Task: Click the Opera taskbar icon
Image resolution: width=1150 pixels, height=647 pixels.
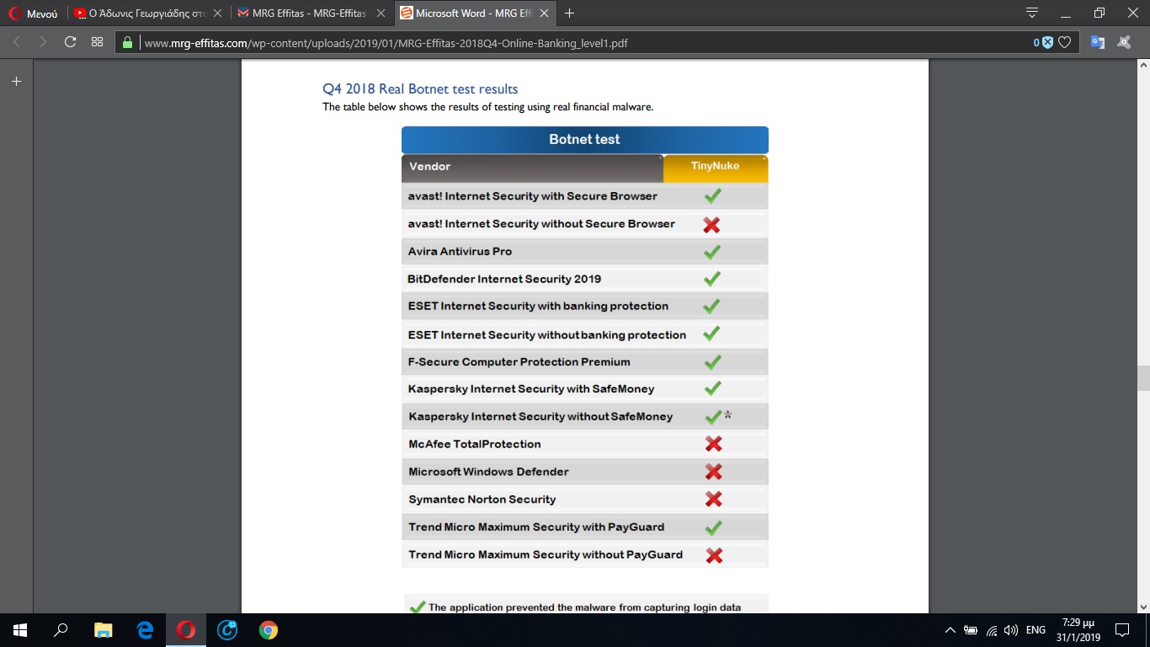Action: click(186, 630)
